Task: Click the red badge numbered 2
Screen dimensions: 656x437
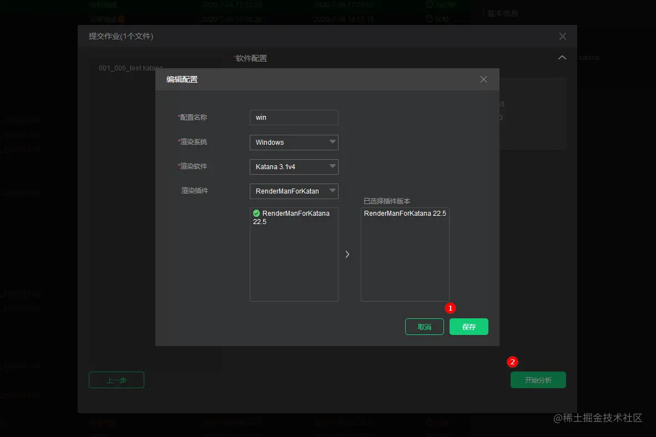Action: 512,362
